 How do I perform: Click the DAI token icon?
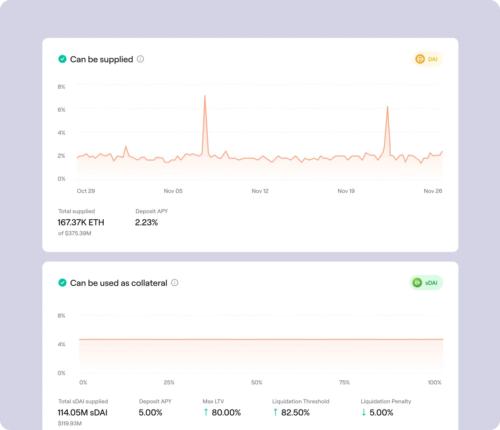[x=420, y=59]
